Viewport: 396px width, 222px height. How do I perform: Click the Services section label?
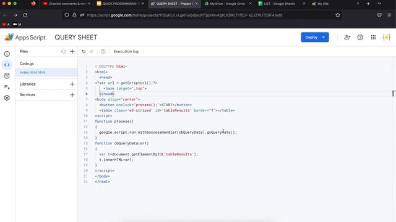click(x=27, y=95)
